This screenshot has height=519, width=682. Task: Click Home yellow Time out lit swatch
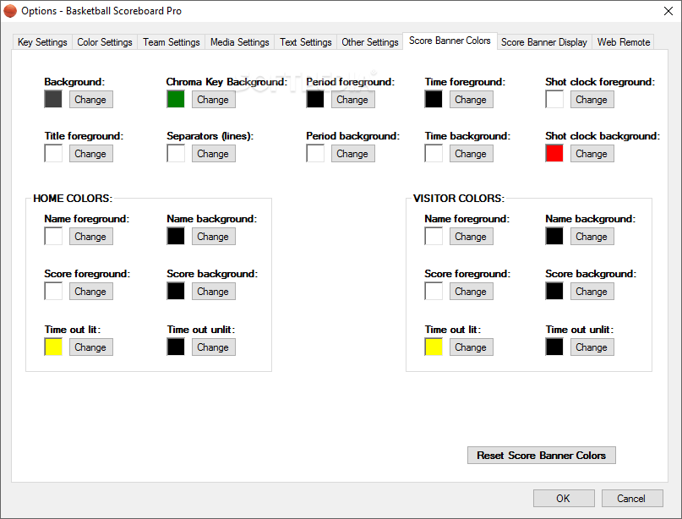click(53, 347)
